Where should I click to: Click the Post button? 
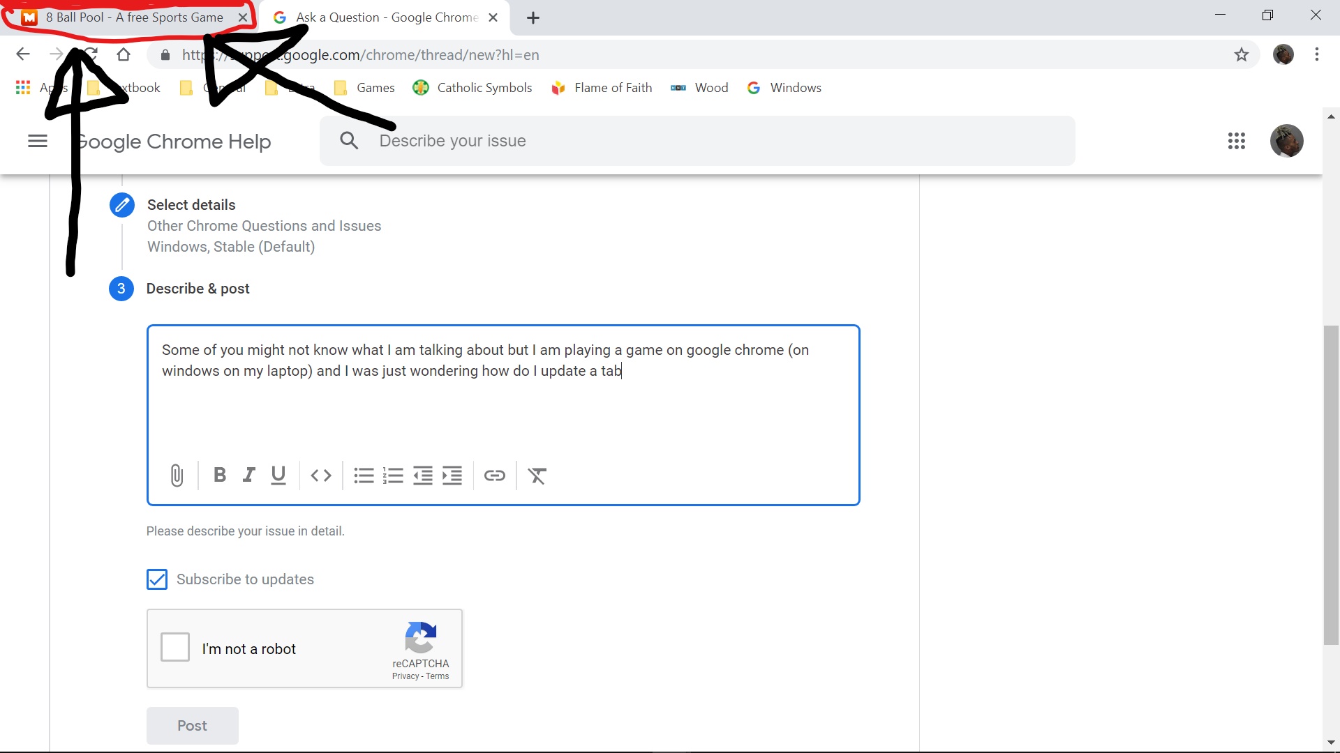tap(191, 725)
